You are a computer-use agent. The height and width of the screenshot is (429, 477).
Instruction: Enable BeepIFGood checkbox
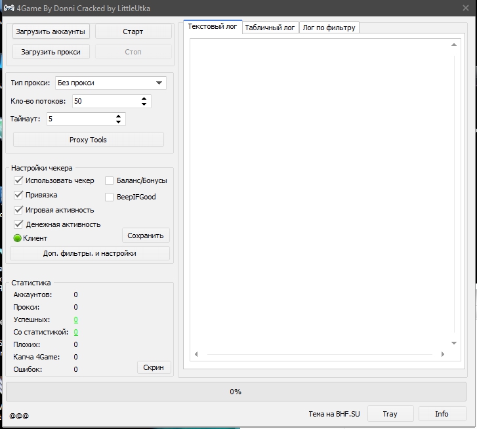pyautogui.click(x=109, y=197)
